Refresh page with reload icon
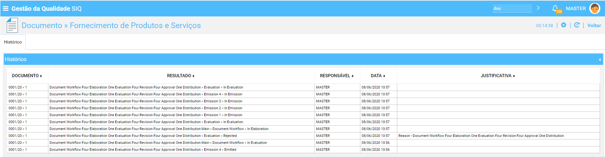The height and width of the screenshot is (157, 605). (x=577, y=25)
